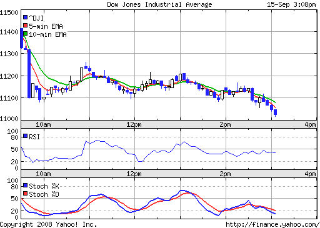Click the 2pm label under the price chart

tap(225, 124)
